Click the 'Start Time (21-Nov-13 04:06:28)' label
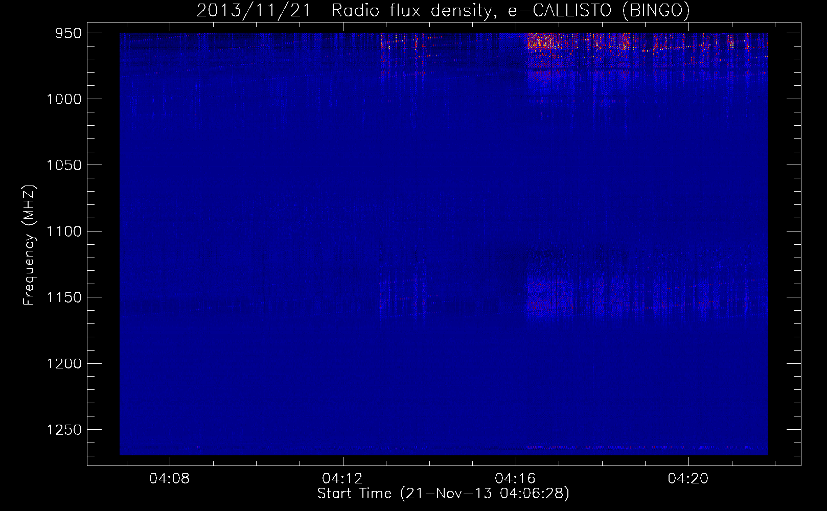Screen dimensions: 827x511 [x=443, y=494]
